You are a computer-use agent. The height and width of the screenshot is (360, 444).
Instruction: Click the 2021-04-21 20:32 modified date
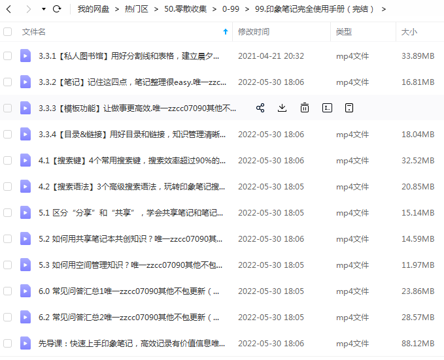pyautogui.click(x=271, y=56)
